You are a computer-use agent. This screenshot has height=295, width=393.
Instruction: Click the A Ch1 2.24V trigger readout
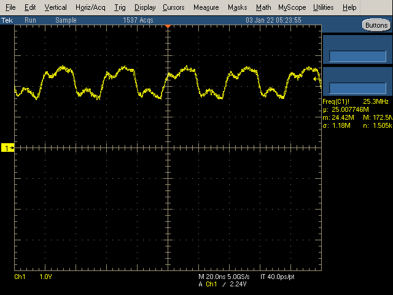tap(222, 285)
